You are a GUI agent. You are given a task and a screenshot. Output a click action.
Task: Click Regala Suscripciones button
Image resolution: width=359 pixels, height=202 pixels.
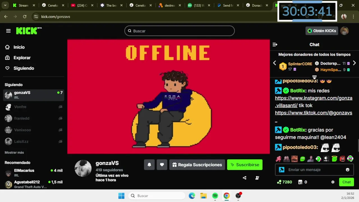197,165
